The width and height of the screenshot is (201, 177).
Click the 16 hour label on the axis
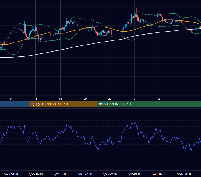36,99
